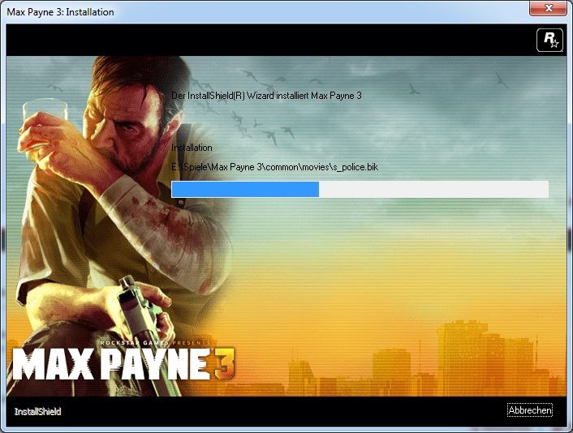The height and width of the screenshot is (433, 573).
Task: Click the 'Installation' status label
Action: [x=192, y=148]
